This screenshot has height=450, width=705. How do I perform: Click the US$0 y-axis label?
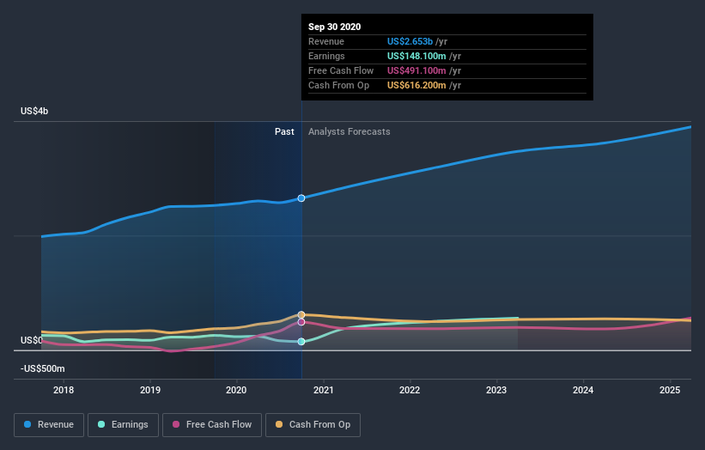[x=31, y=340]
